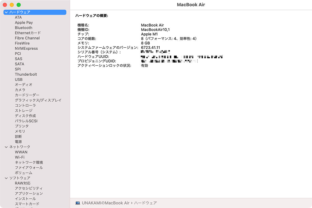Click model ID value MacBookAir10,1
Screen dimensions: 312x208
pyautogui.click(x=155, y=30)
